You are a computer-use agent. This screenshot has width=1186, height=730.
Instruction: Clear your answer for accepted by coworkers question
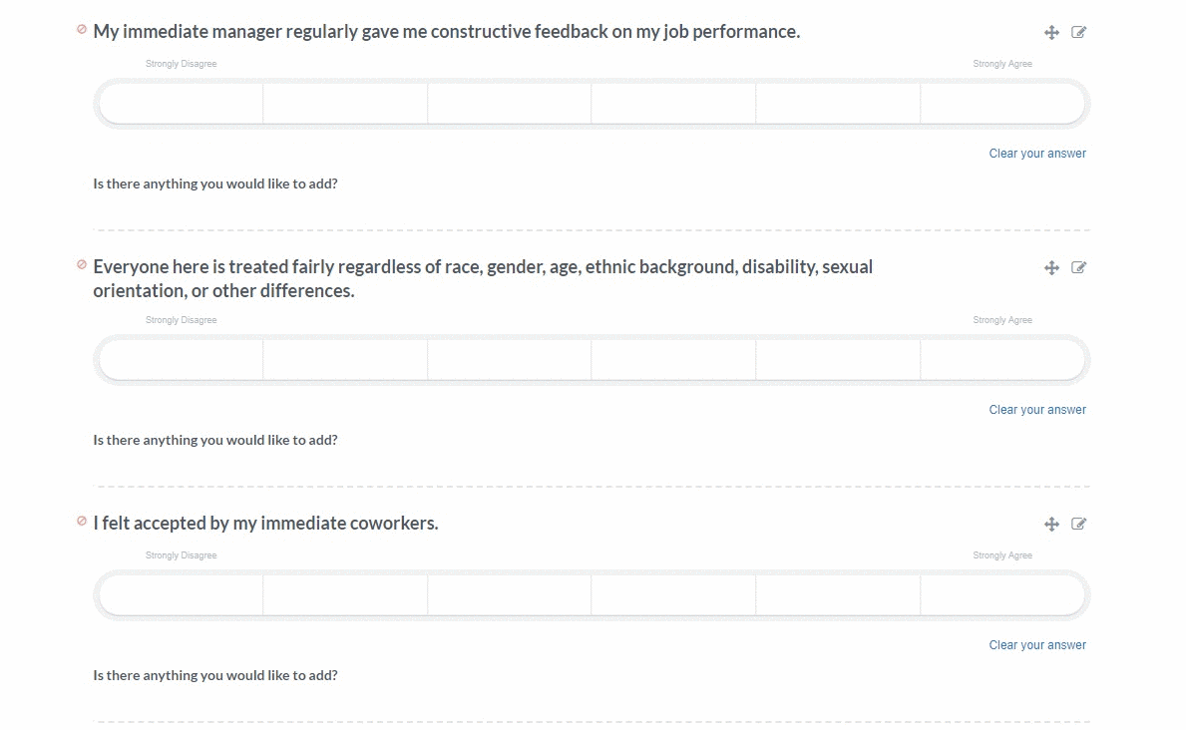(x=1037, y=645)
